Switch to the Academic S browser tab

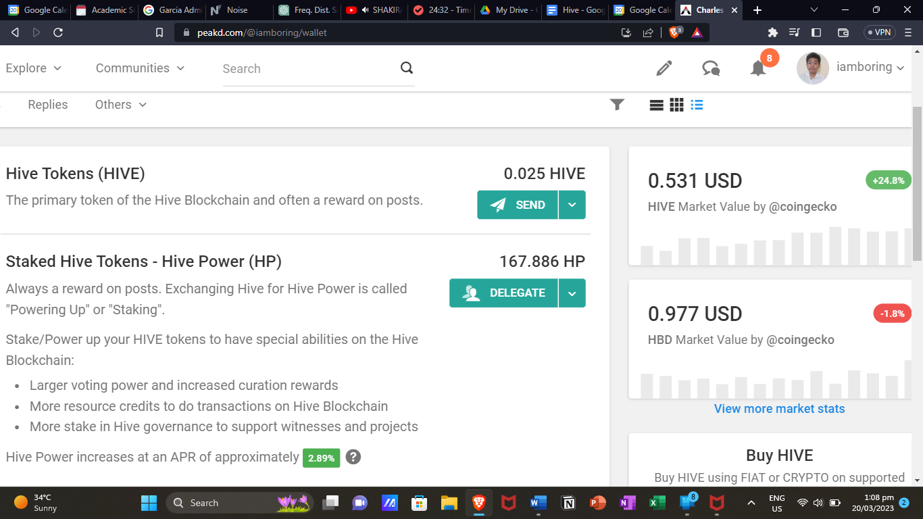click(103, 10)
